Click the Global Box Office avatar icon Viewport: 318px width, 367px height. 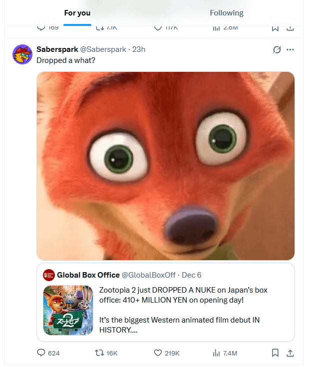tap(49, 275)
